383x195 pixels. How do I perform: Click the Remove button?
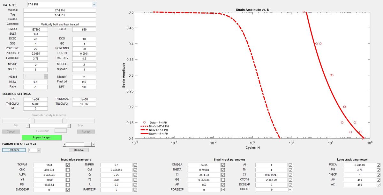[79, 150]
